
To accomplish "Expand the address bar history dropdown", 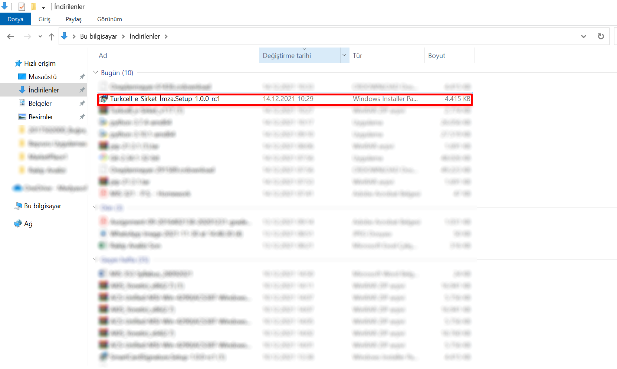I will point(584,36).
